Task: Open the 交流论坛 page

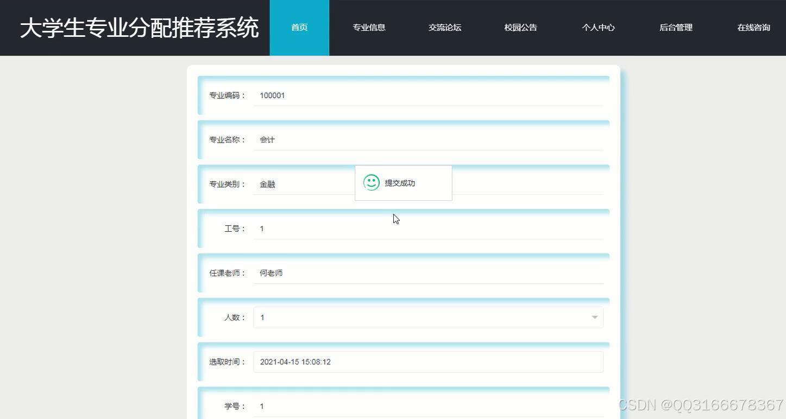Action: (x=445, y=28)
